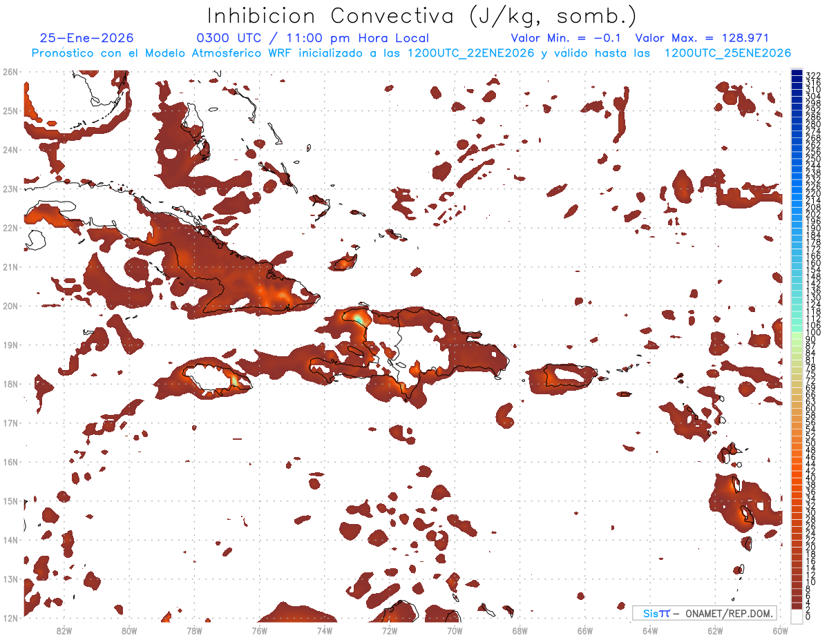
Task: Click the 82W longitude label
Action: point(64,630)
